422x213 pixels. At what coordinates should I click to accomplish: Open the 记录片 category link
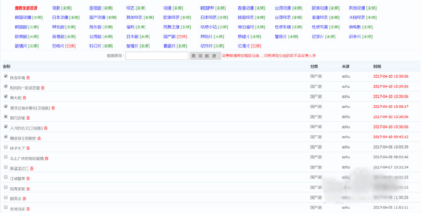point(317,37)
